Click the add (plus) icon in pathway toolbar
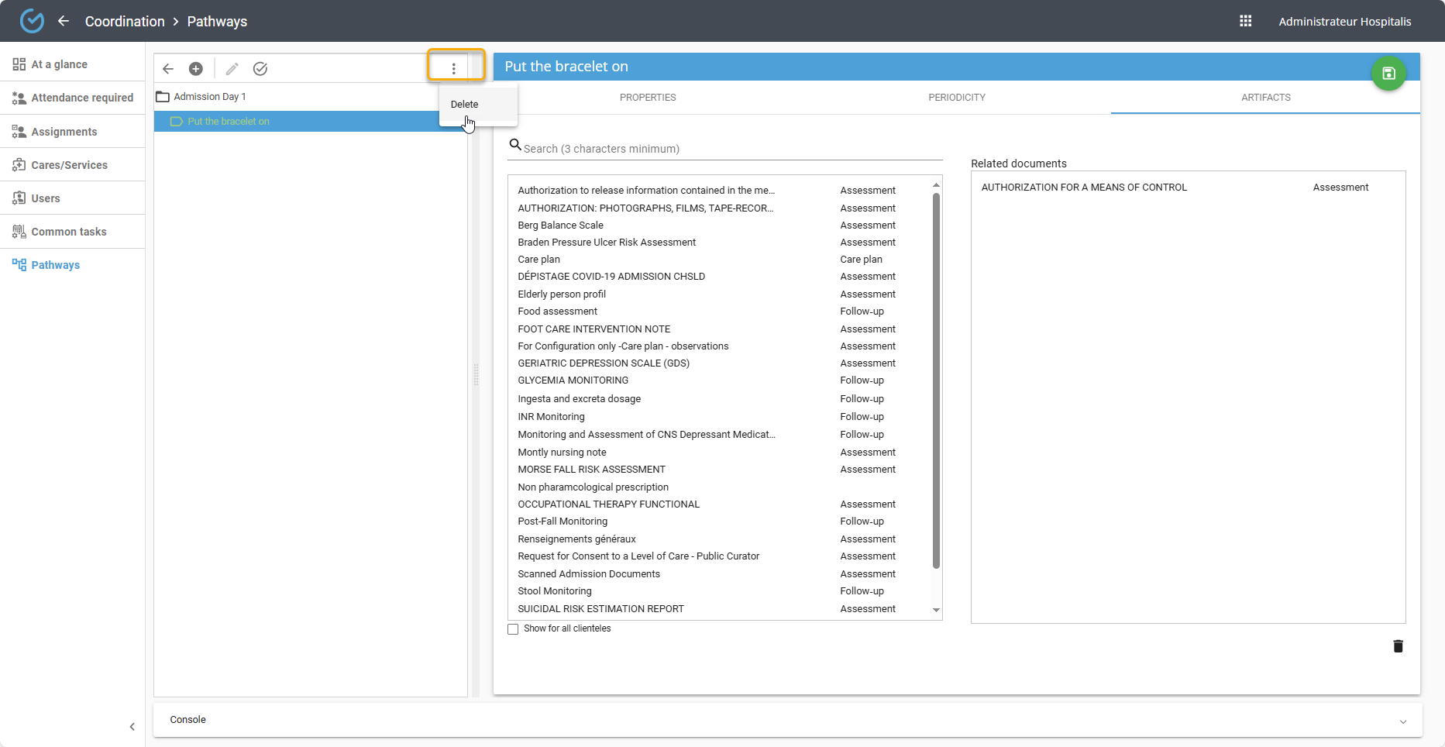Screen dimensions: 1445x747 click(196, 69)
